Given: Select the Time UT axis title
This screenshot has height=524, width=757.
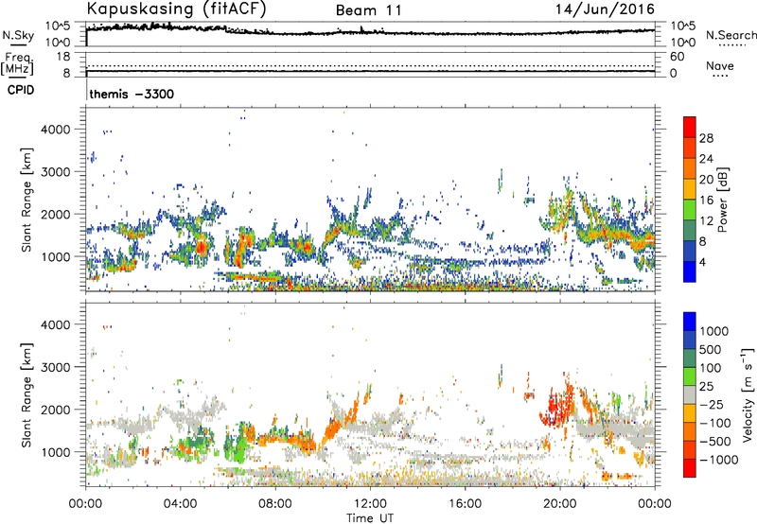Looking at the screenshot, I should coord(370,518).
